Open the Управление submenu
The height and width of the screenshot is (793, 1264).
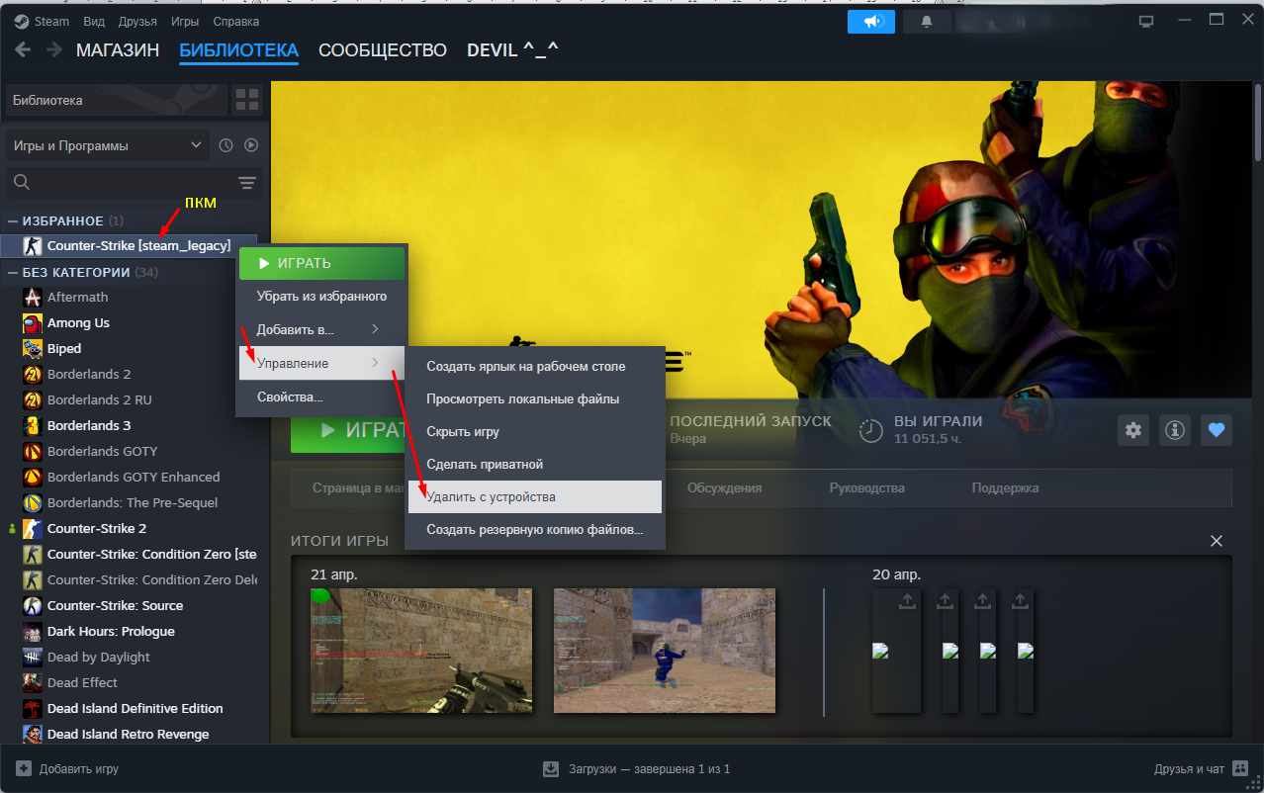pyautogui.click(x=321, y=363)
